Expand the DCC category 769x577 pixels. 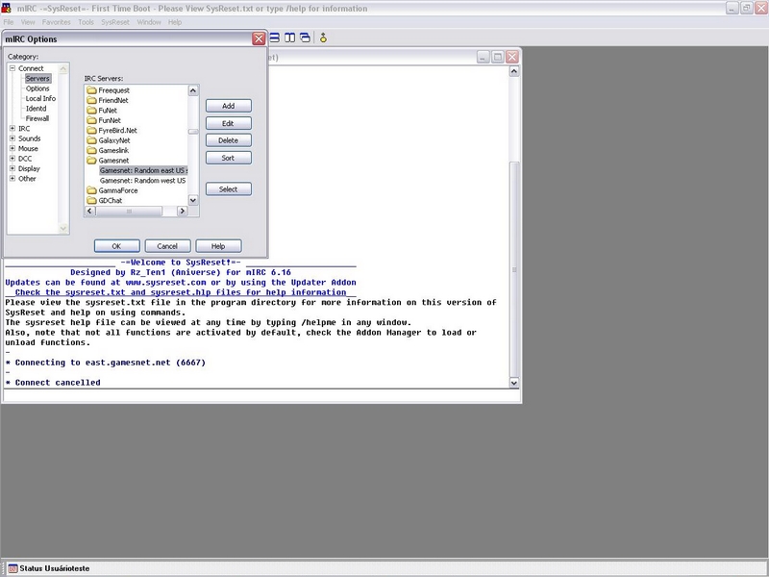pyautogui.click(x=12, y=159)
